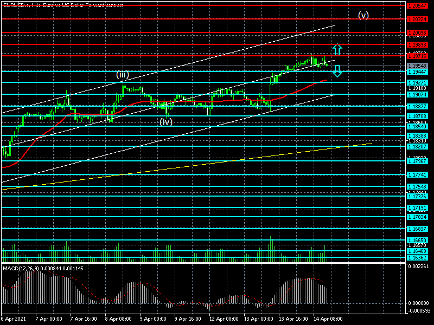Click the (v) wave label
Image resolution: width=434 pixels, height=325 pixels.
coord(363,15)
